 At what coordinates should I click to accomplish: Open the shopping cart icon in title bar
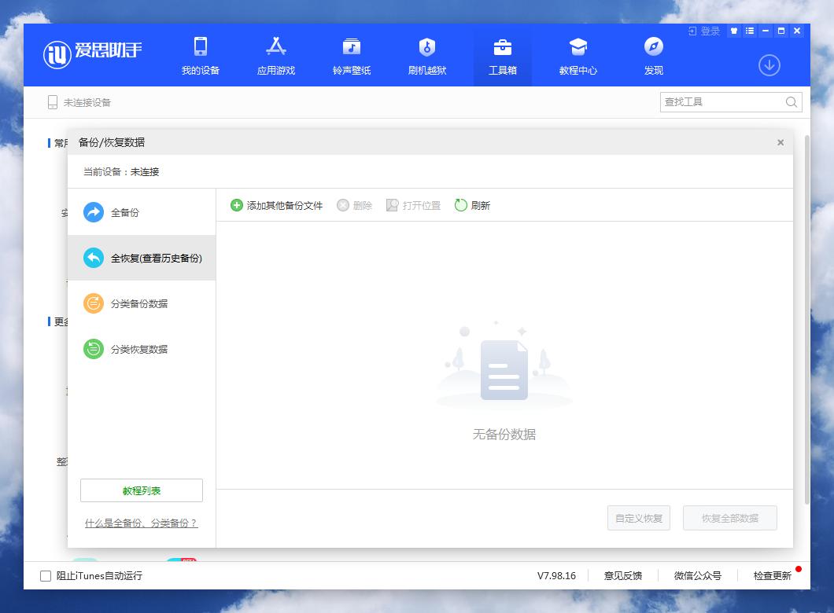point(735,31)
